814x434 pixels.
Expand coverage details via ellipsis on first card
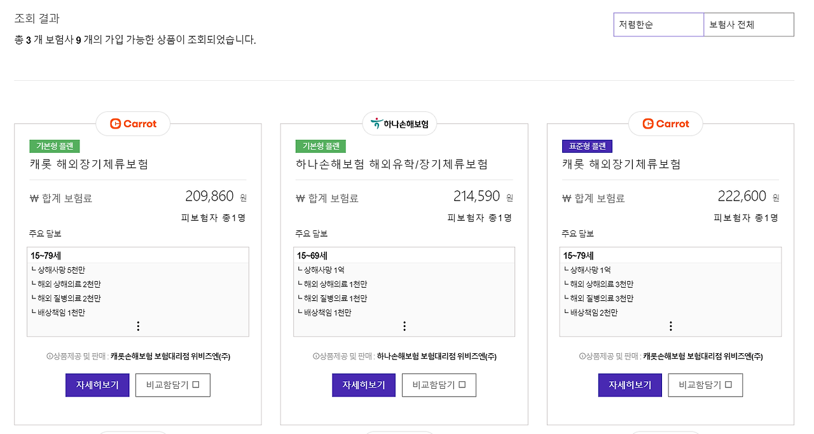(138, 325)
